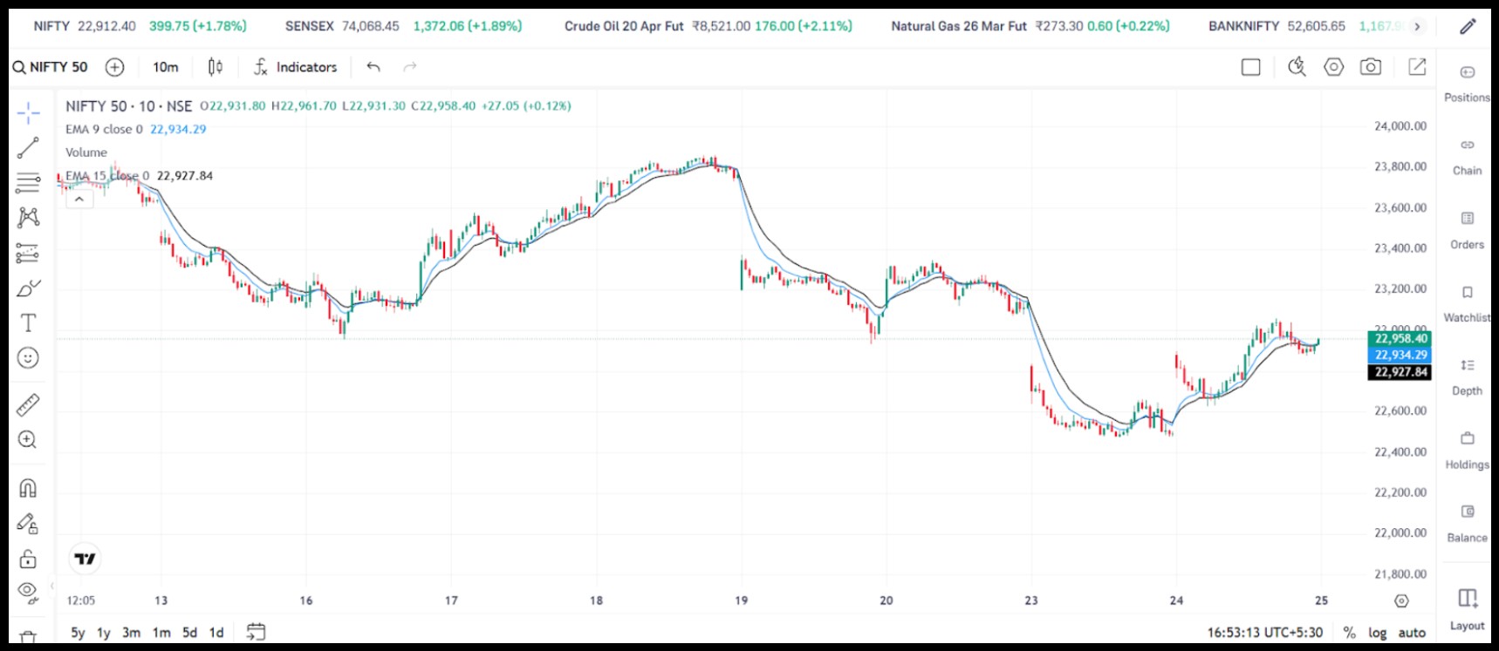Activate the zoom in tool

(28, 440)
